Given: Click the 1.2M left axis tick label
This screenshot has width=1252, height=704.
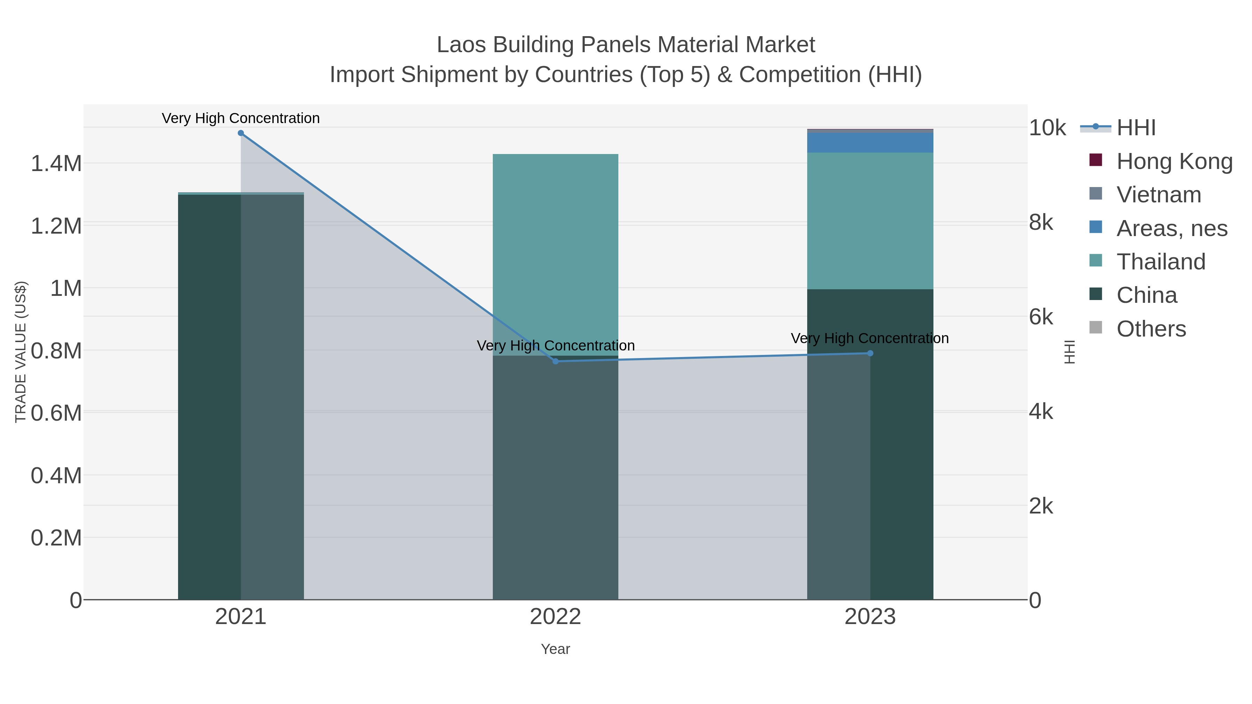Looking at the screenshot, I should point(56,226).
